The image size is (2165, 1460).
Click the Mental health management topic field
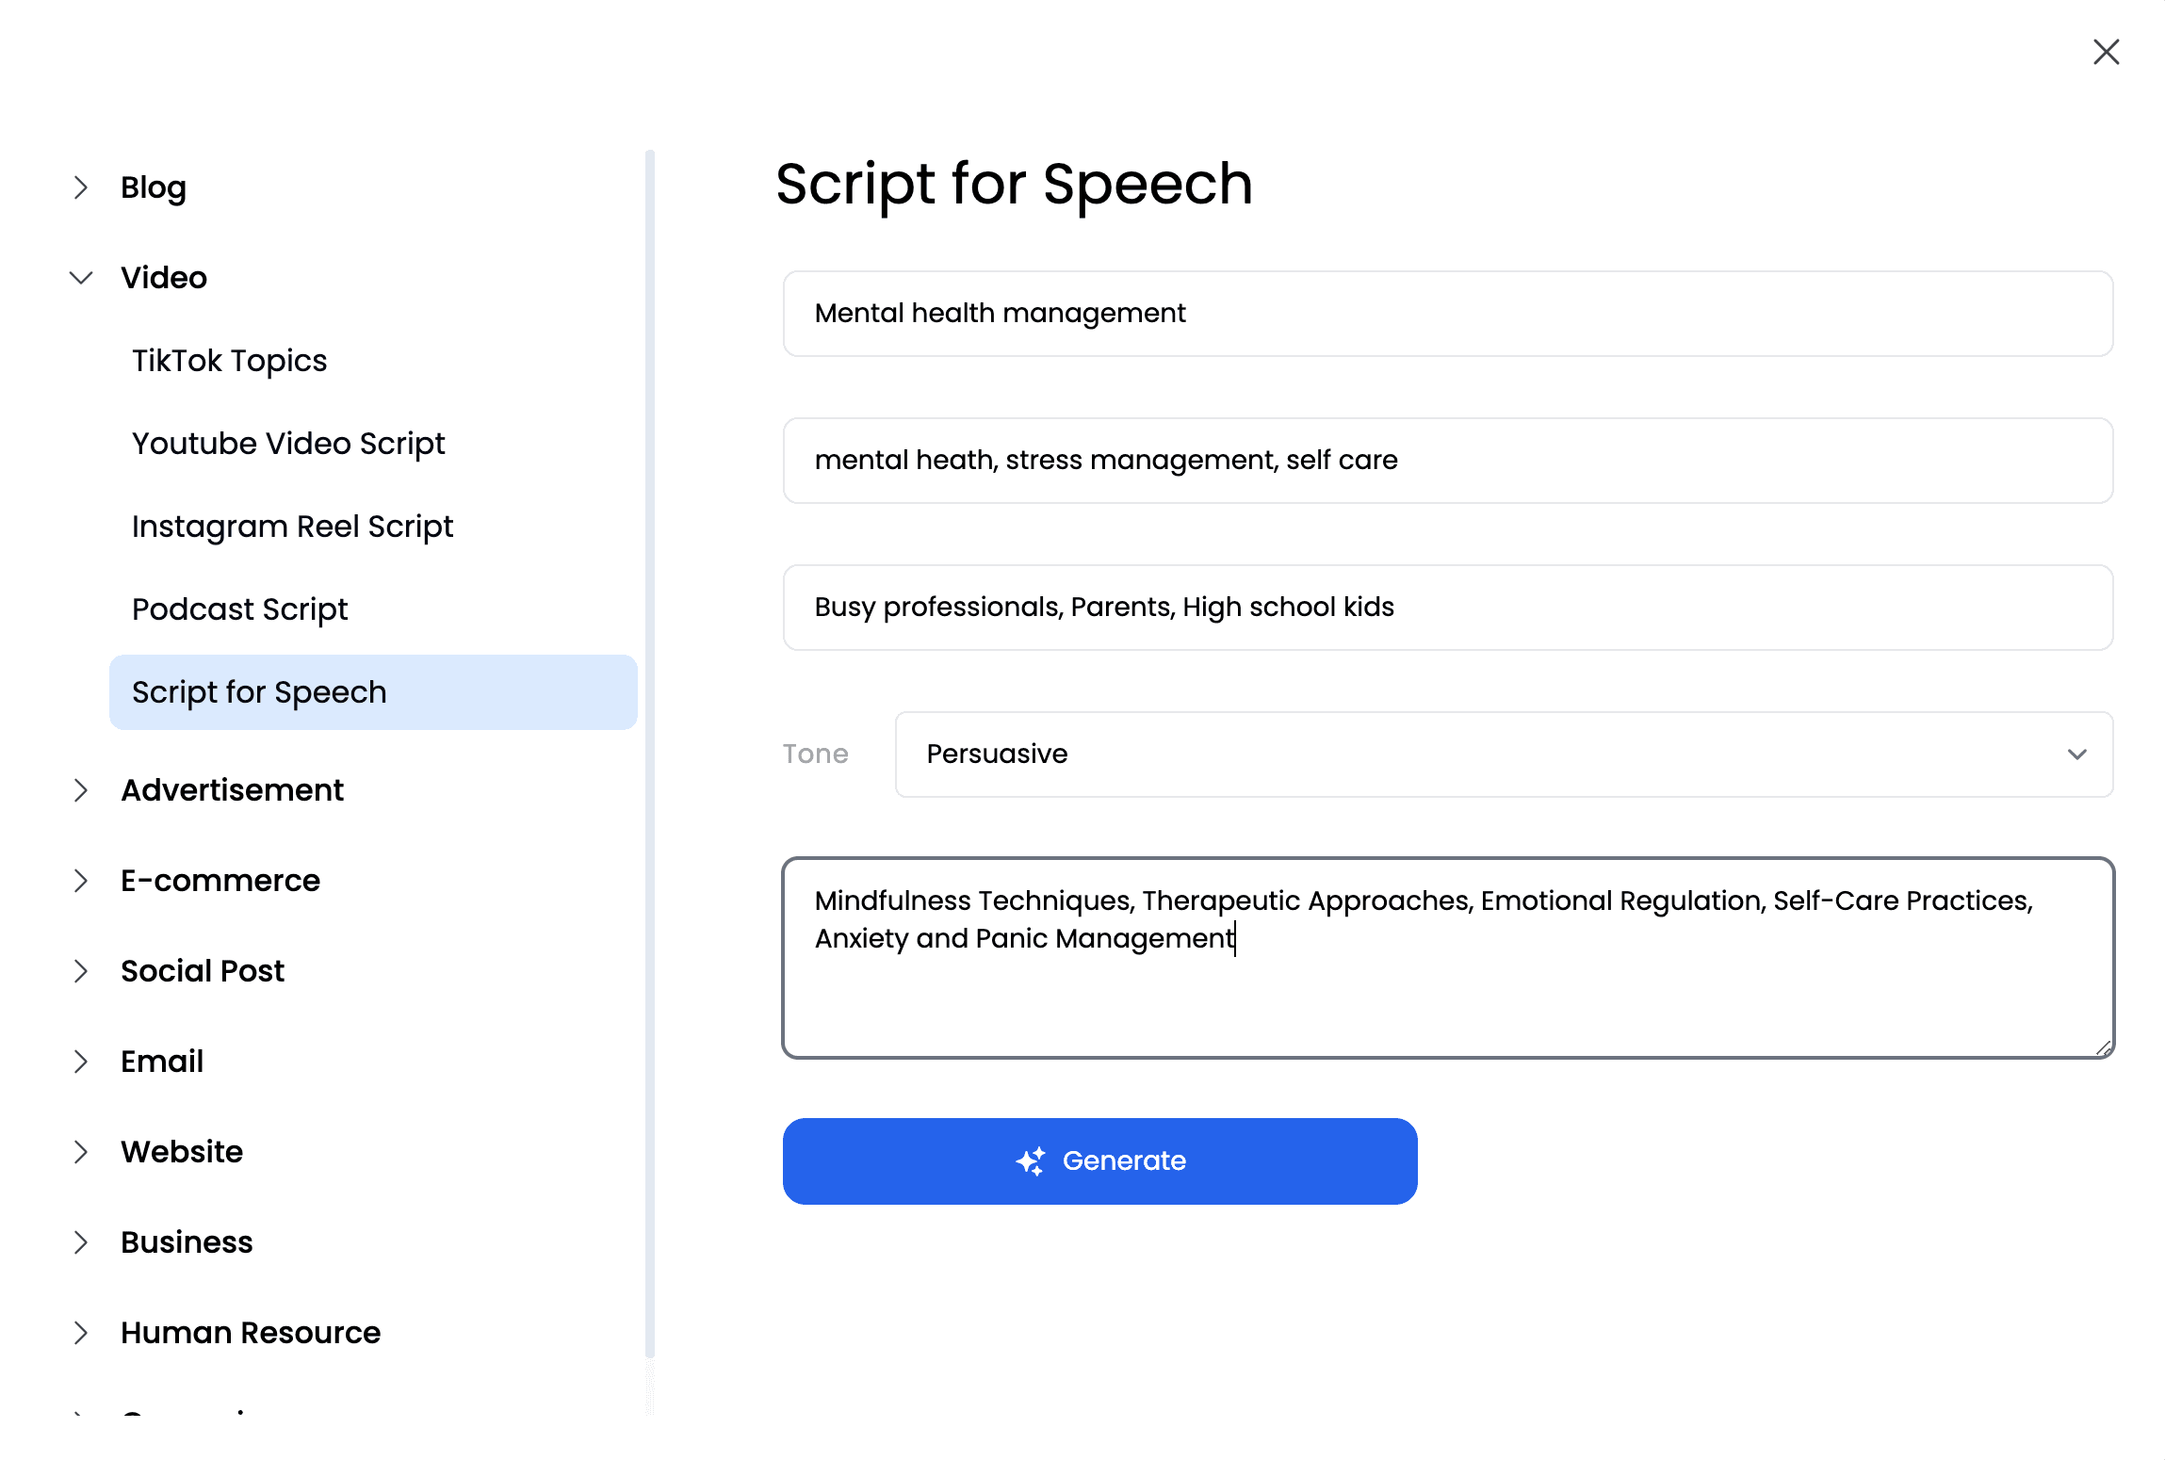click(x=1447, y=314)
